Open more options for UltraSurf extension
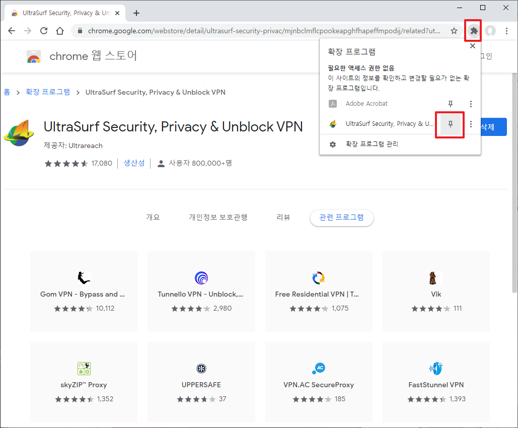Screen dimensions: 518x428 click(471, 124)
